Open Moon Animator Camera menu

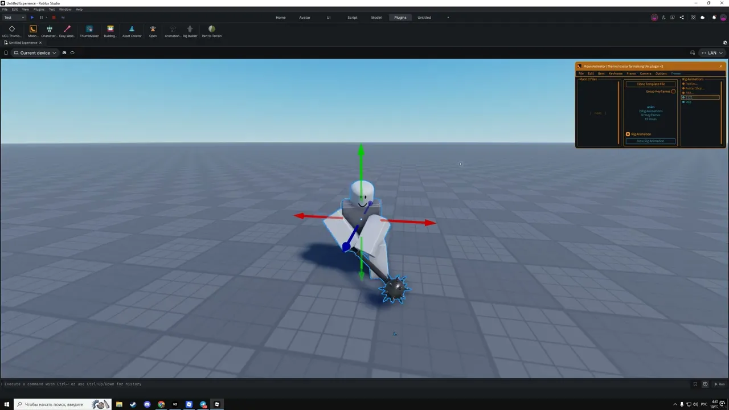coord(645,73)
